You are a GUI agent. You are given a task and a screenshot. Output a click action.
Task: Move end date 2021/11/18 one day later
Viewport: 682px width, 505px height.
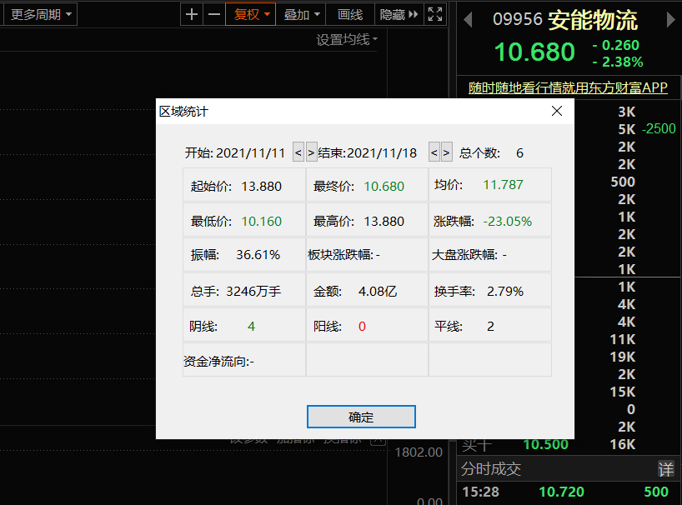pos(447,152)
